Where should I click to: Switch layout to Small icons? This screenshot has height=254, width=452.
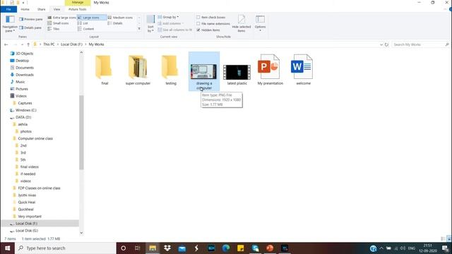[58, 23]
